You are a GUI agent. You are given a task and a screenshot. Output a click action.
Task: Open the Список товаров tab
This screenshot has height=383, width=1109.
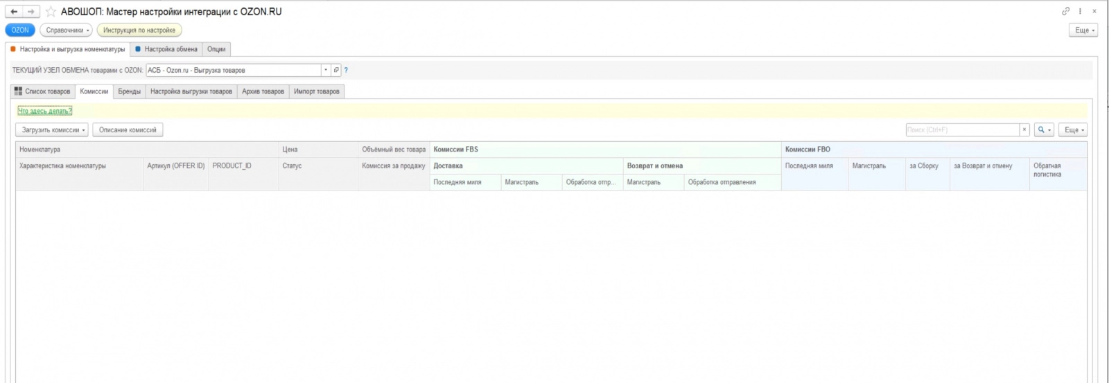(43, 91)
